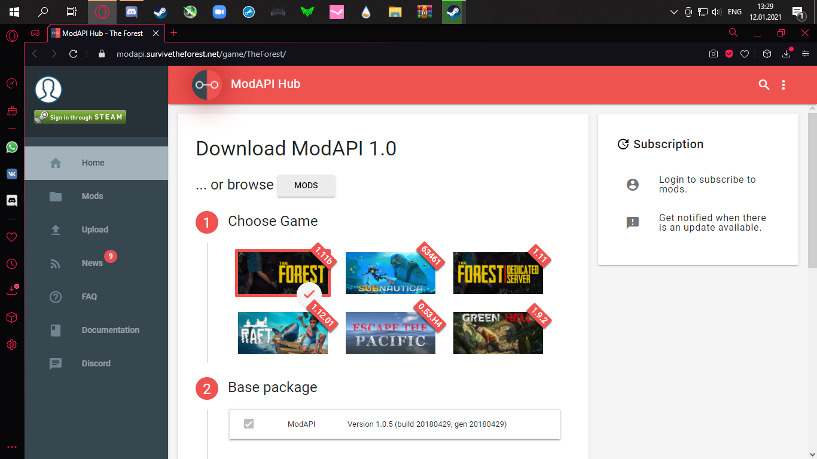Viewport: 817px width, 459px height.
Task: Open WinRAR from the taskbar
Action: [x=425, y=12]
